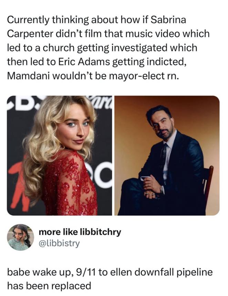Click the @libbistry handle
The width and height of the screenshot is (228, 296).
coord(59,243)
